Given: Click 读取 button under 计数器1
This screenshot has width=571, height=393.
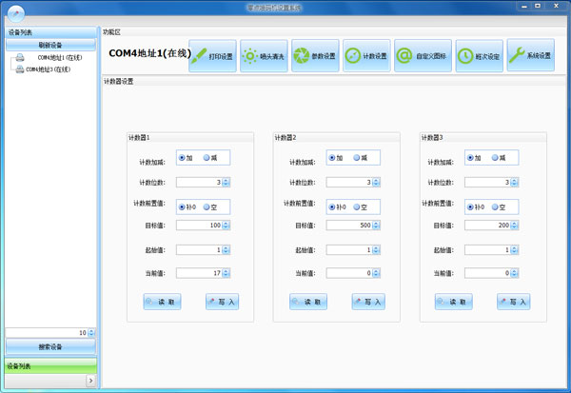Looking at the screenshot, I should [162, 301].
